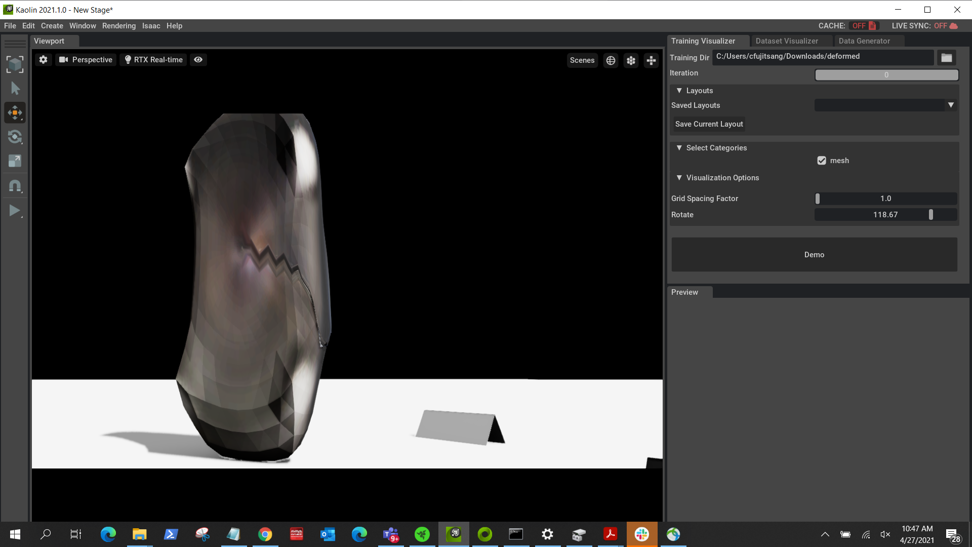Toggle the CACHE OFF indicator
Viewport: 972px width, 547px height.
pyautogui.click(x=863, y=26)
